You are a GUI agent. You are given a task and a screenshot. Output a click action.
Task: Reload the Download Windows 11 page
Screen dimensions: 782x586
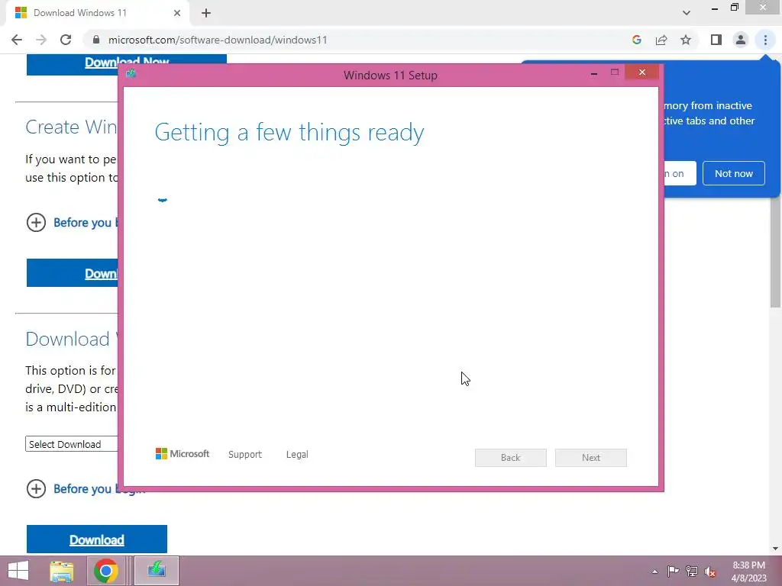click(66, 40)
